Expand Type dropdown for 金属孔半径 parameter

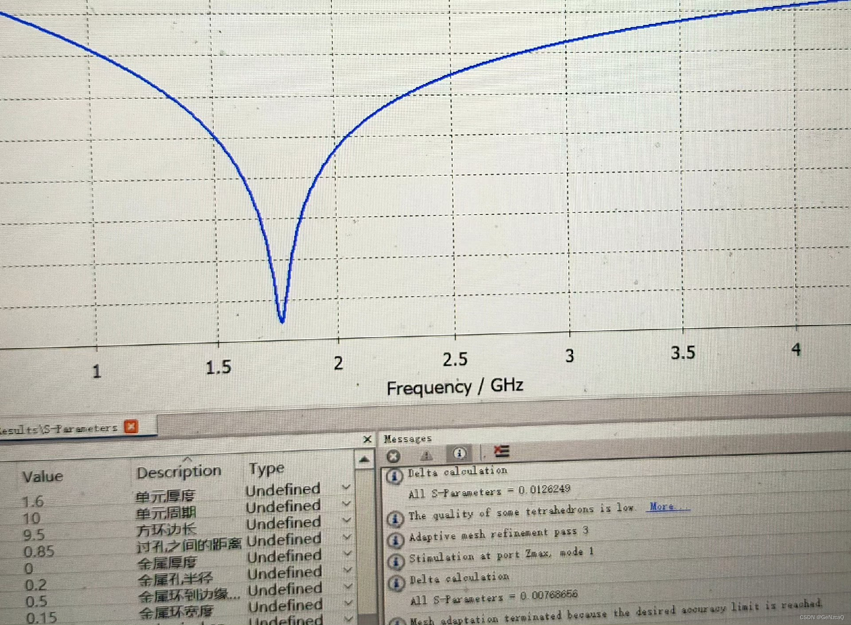pyautogui.click(x=348, y=570)
